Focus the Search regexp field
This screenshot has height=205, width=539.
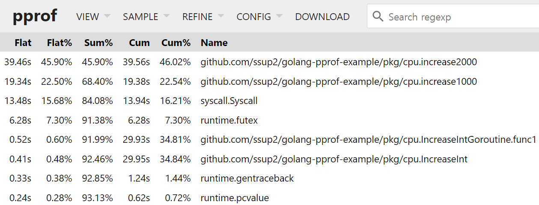[453, 17]
